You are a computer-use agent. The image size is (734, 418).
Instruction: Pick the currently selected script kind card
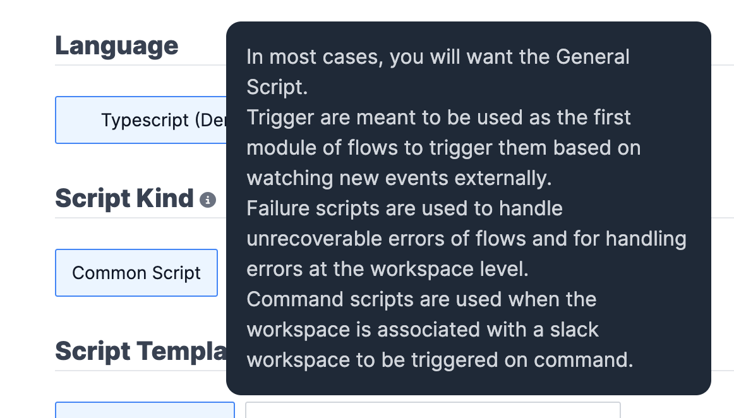click(x=136, y=273)
